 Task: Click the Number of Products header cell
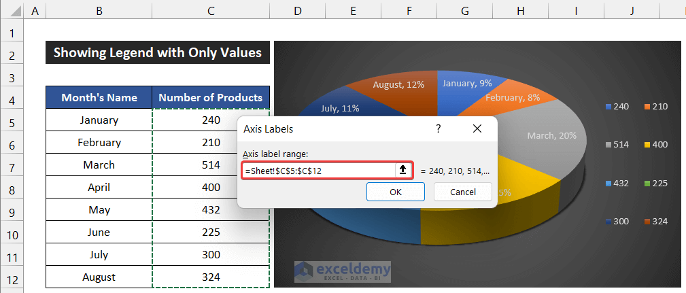click(x=211, y=98)
